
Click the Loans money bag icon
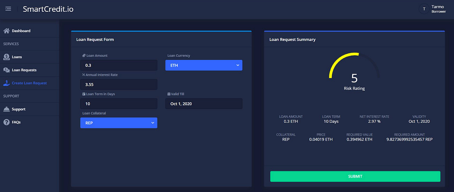(x=6, y=57)
